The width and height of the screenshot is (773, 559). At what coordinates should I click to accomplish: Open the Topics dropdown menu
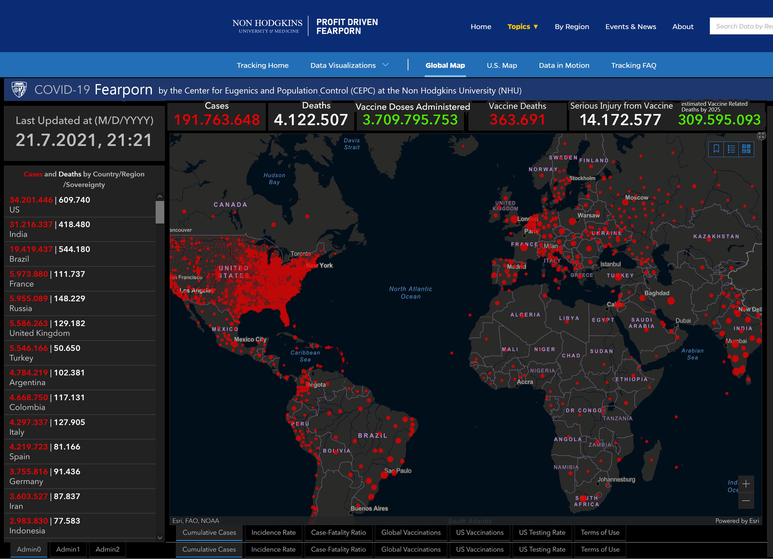(522, 27)
